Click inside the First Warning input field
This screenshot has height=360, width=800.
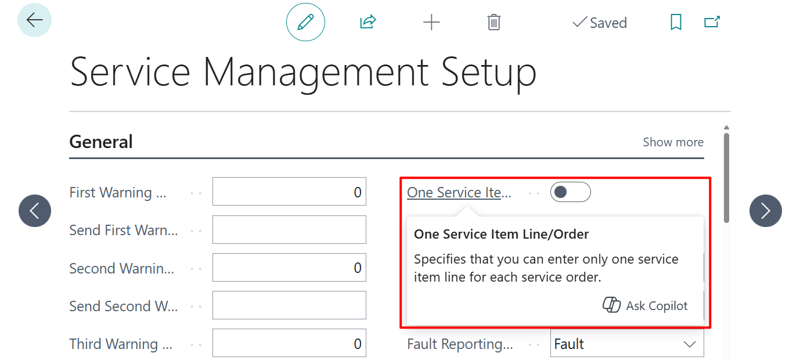[289, 192]
